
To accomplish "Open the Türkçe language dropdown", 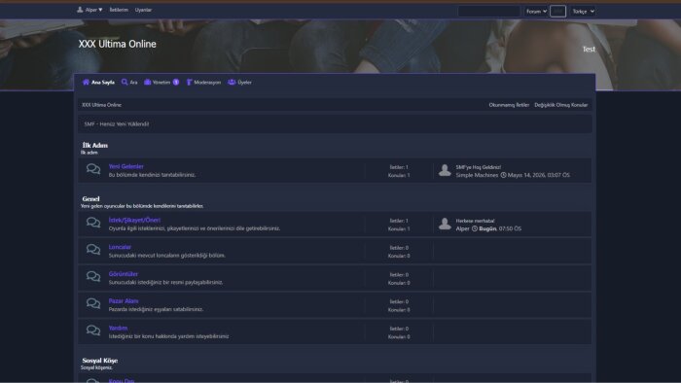I will click(583, 12).
